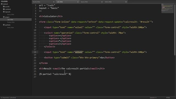The width and height of the screenshot is (176, 99).
Task: Expand the content folder label
Action: (8, 9)
